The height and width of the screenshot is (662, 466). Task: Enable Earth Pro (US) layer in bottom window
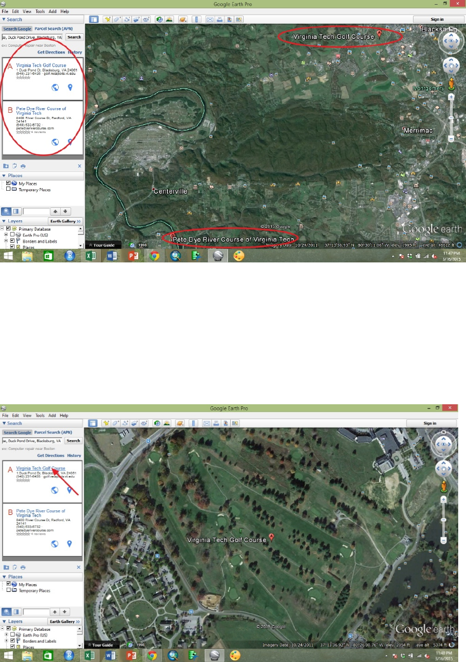coord(12,635)
